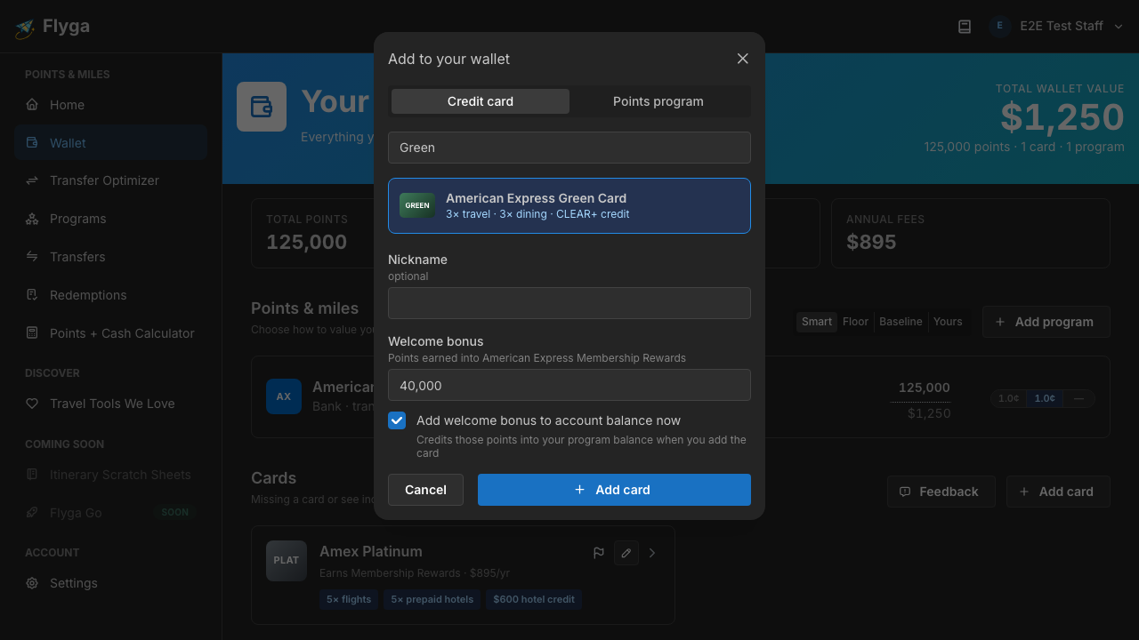Click the Wallet sidebar icon

32,142
